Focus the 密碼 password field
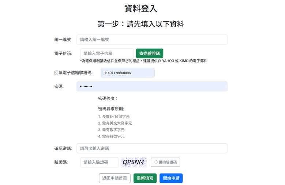This screenshot has width=285, height=185. coord(152,86)
